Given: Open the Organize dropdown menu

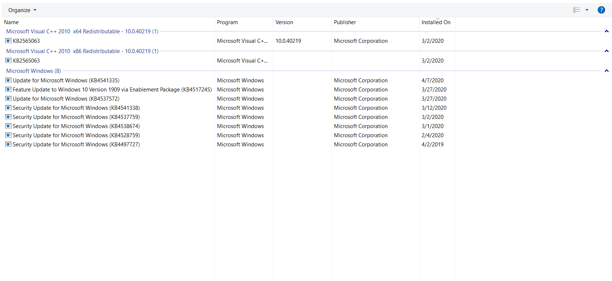Looking at the screenshot, I should coord(22,10).
